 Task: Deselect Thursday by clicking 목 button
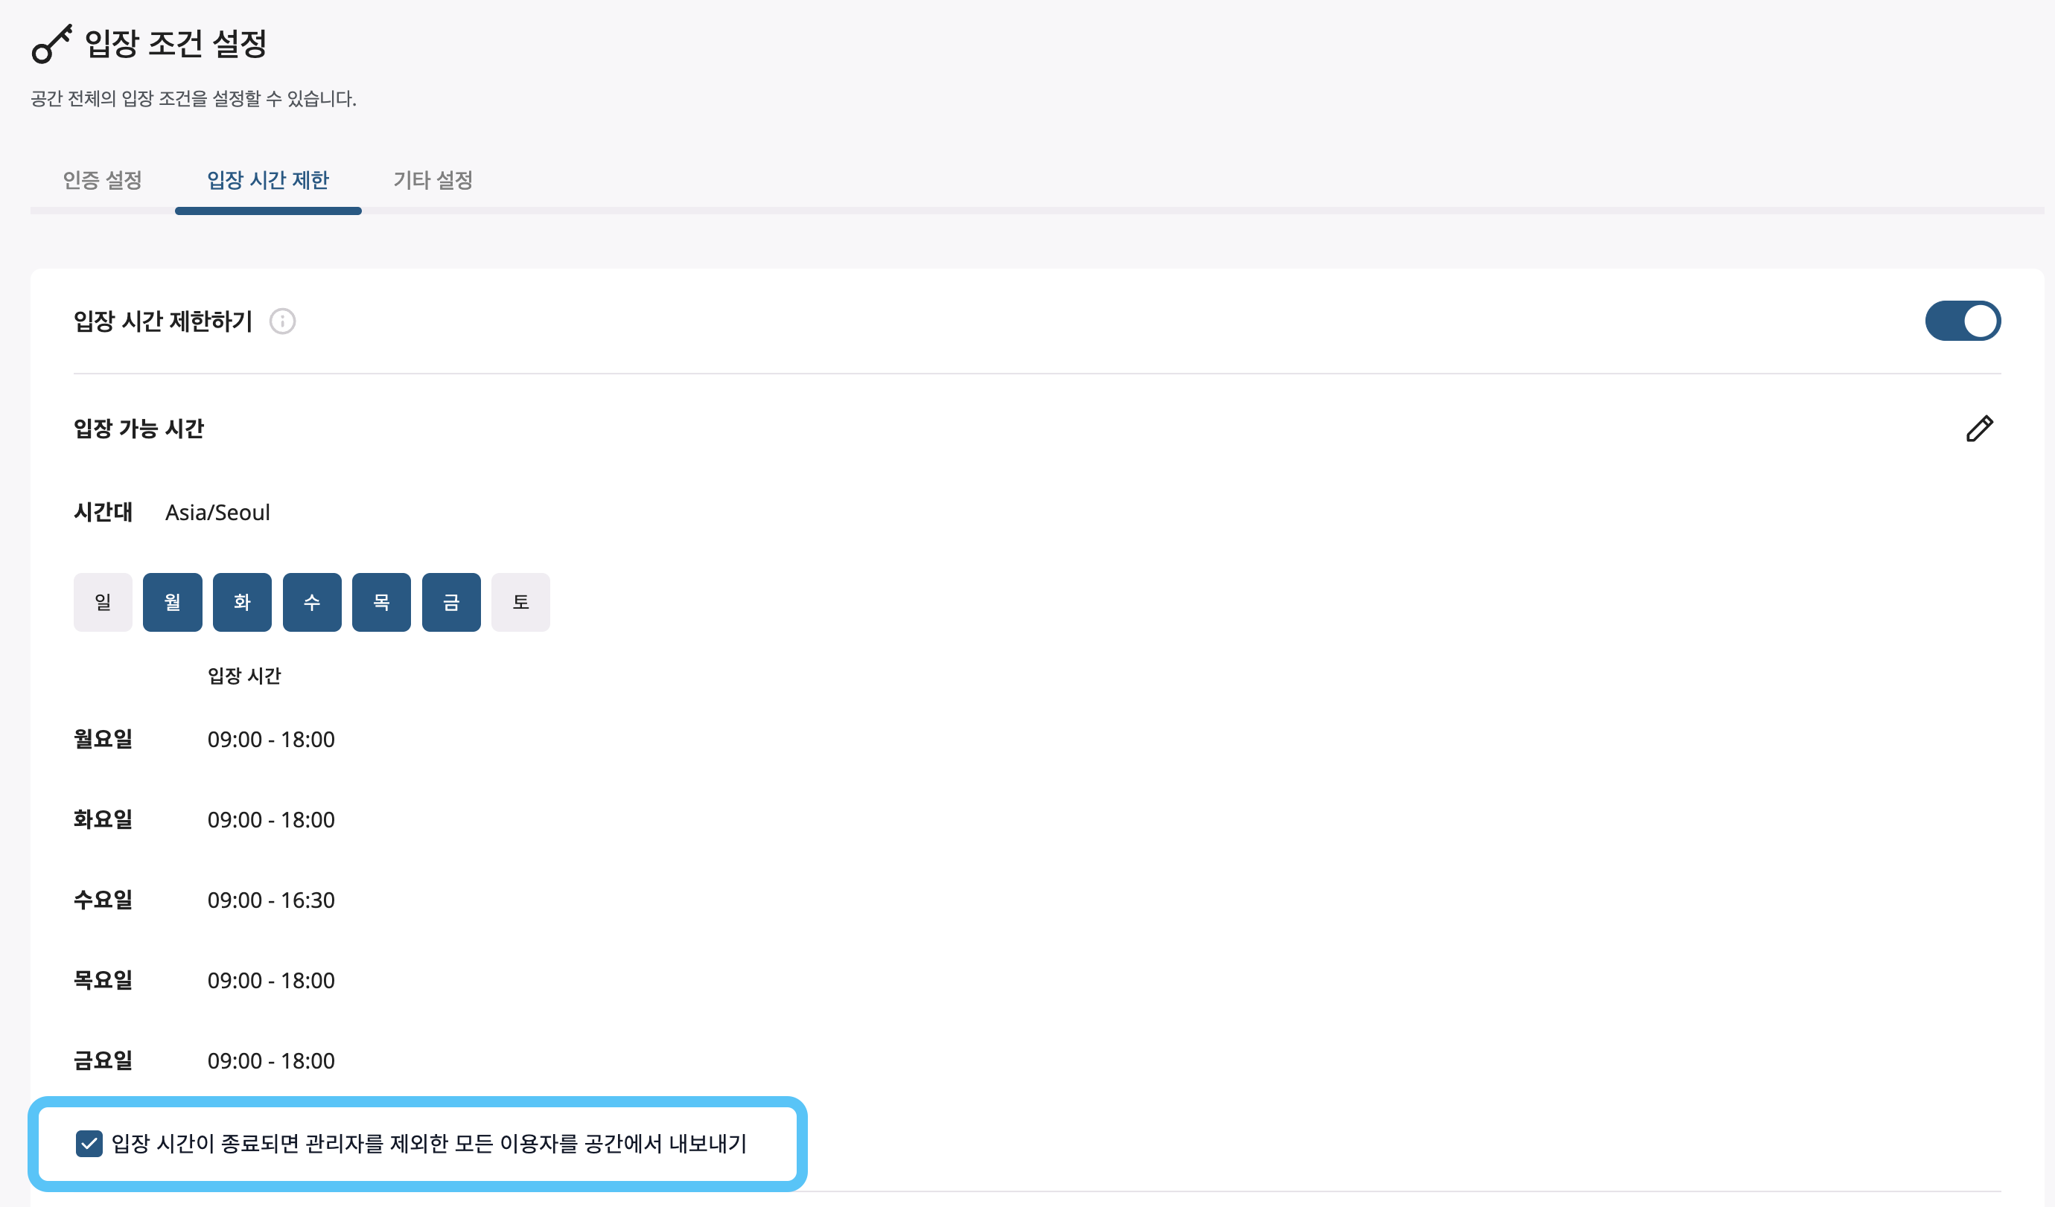pyautogui.click(x=380, y=601)
